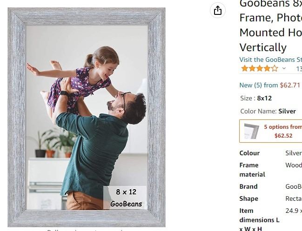Screen dimensions: 302x231
Task: Expand the chevron beside the star rating
Action: (x=284, y=68)
